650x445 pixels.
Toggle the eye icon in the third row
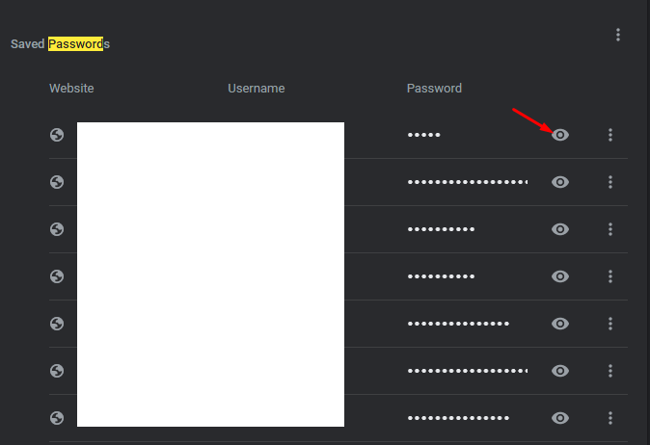tap(560, 229)
